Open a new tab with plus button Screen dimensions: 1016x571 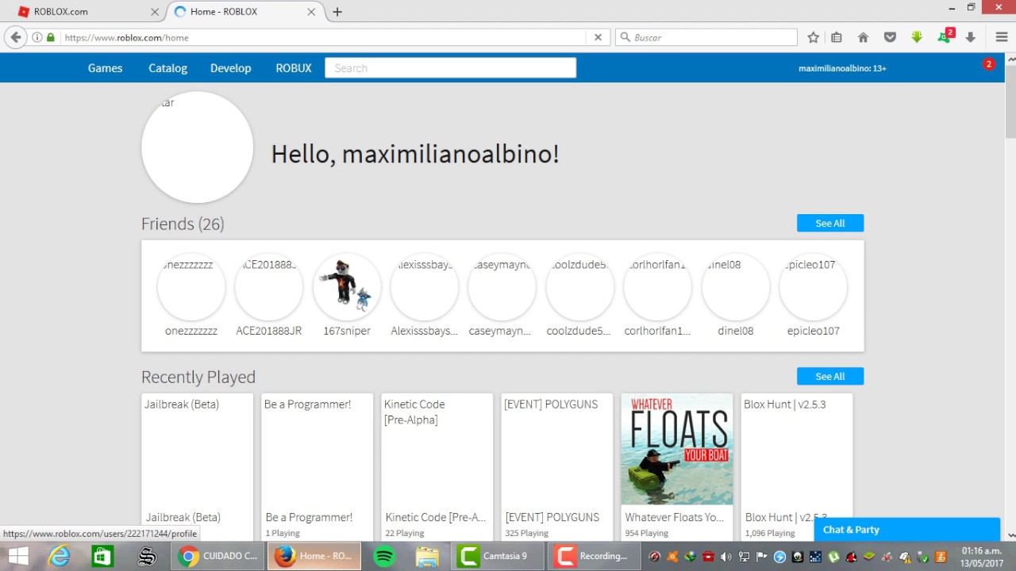337,12
